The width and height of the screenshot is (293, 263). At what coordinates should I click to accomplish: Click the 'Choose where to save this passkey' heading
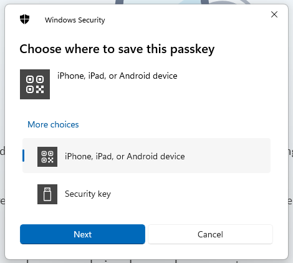[x=117, y=49]
